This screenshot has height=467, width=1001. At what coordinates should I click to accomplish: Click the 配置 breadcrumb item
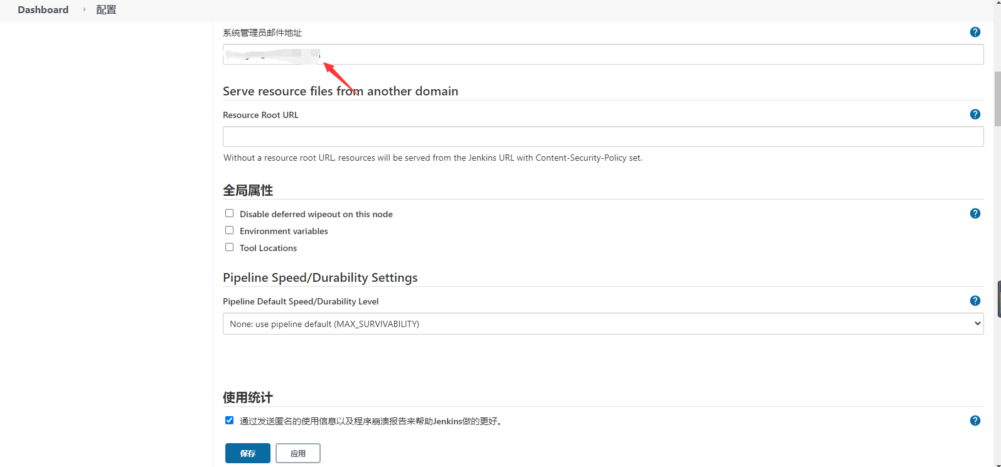[106, 10]
